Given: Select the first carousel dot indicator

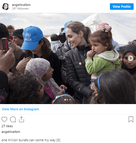Looking at the screenshot, I should click(65, 100).
